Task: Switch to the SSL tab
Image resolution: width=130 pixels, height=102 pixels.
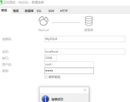Action: tap(41, 11)
